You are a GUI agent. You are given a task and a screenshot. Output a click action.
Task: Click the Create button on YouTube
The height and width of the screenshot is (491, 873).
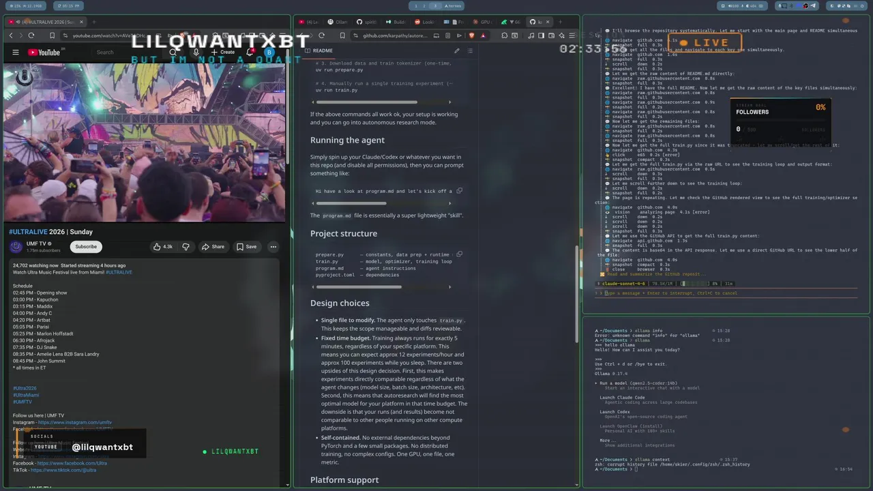[x=222, y=53]
